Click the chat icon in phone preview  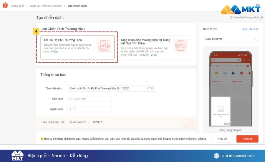point(249,60)
